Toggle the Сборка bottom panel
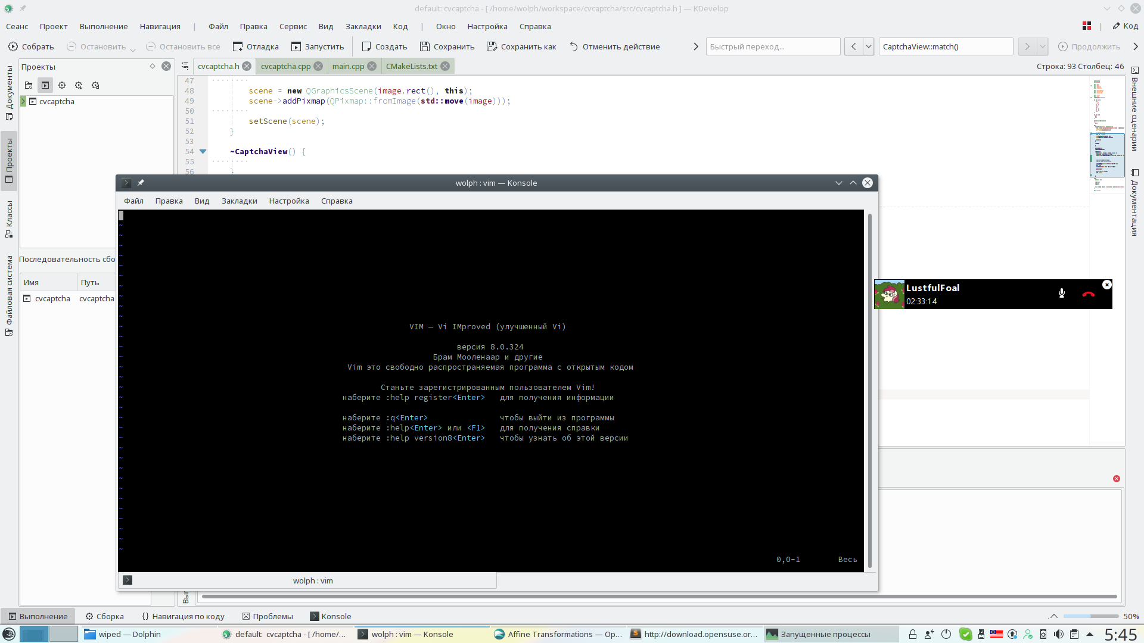 (104, 616)
